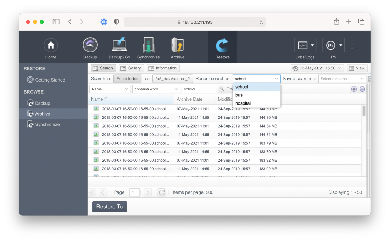
Task: Click the page number input field
Action: pos(134,192)
